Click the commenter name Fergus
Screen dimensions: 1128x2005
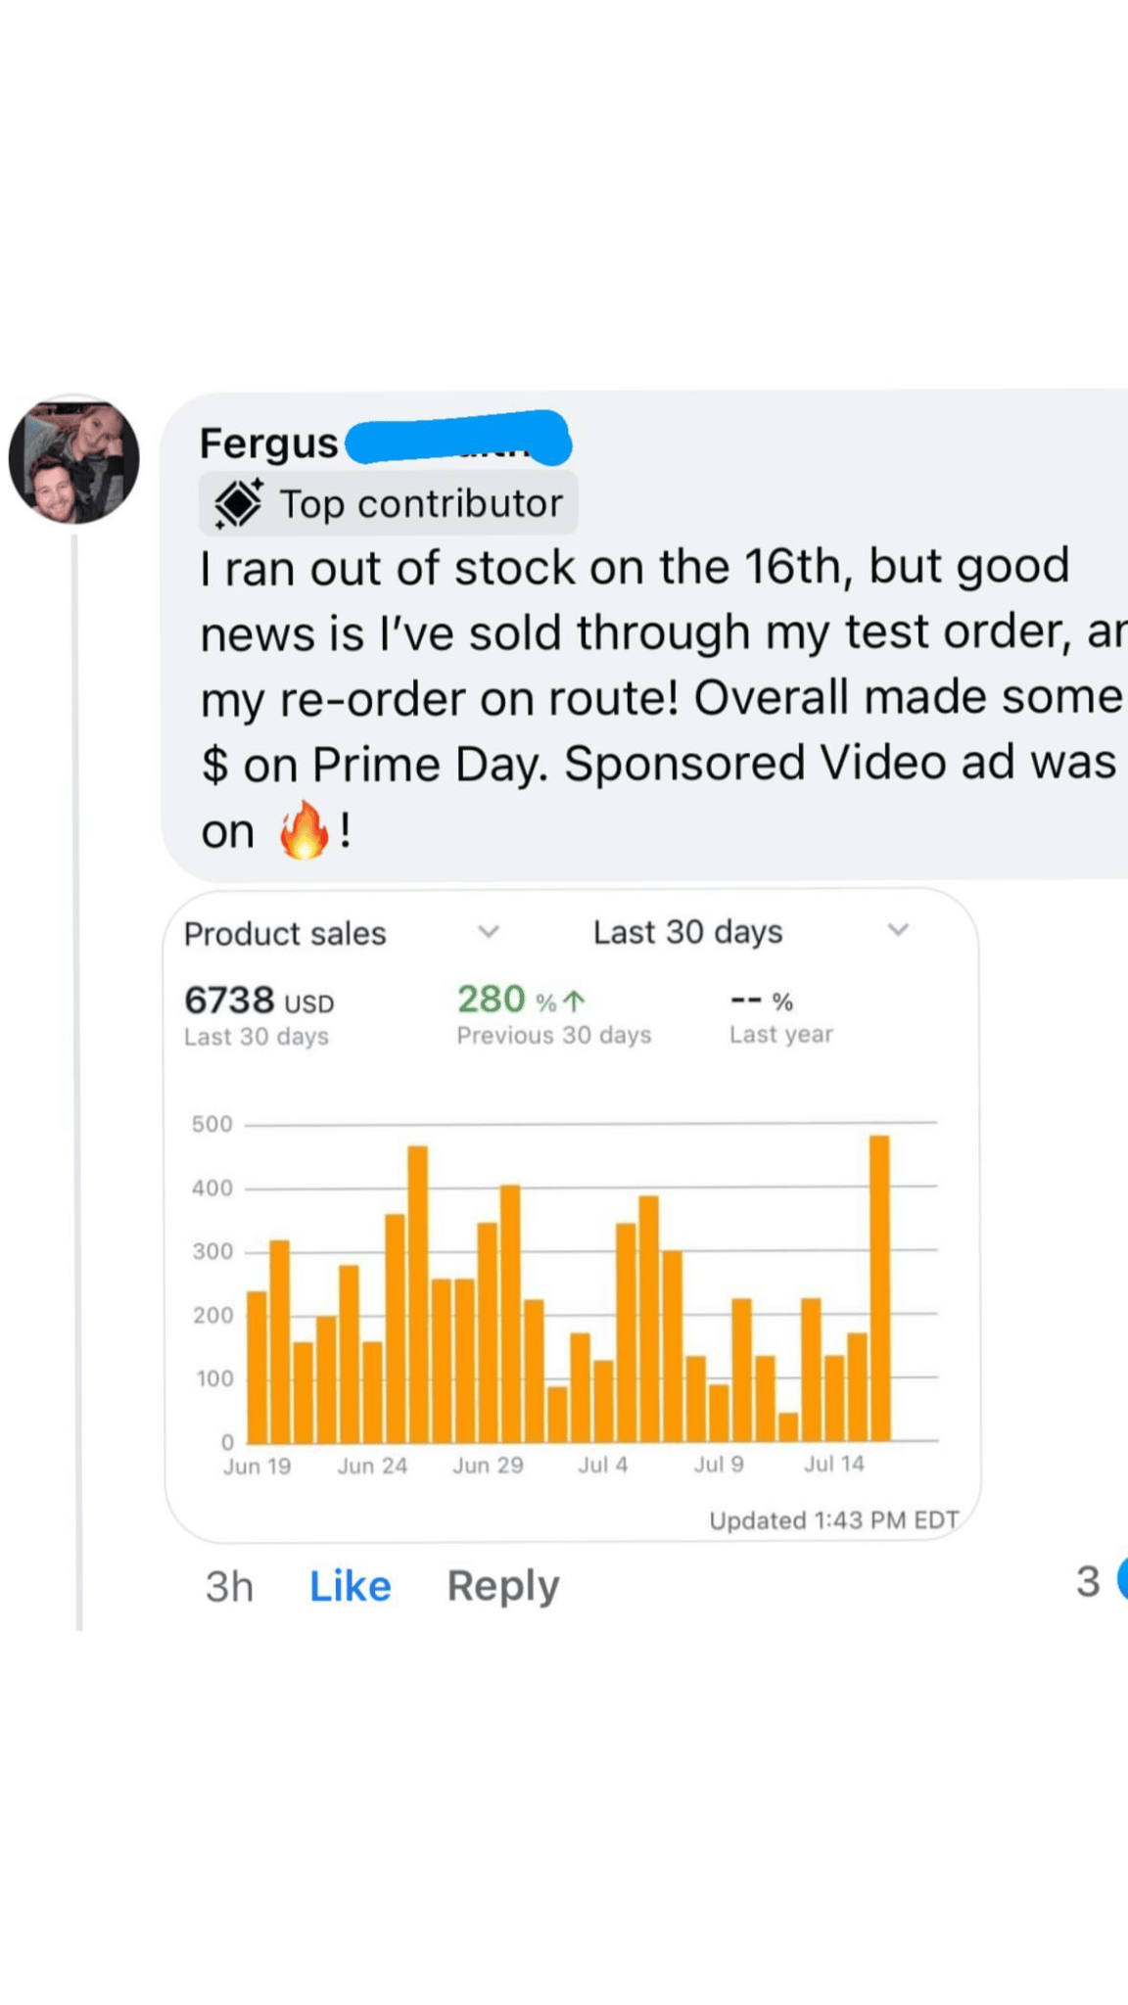(268, 443)
